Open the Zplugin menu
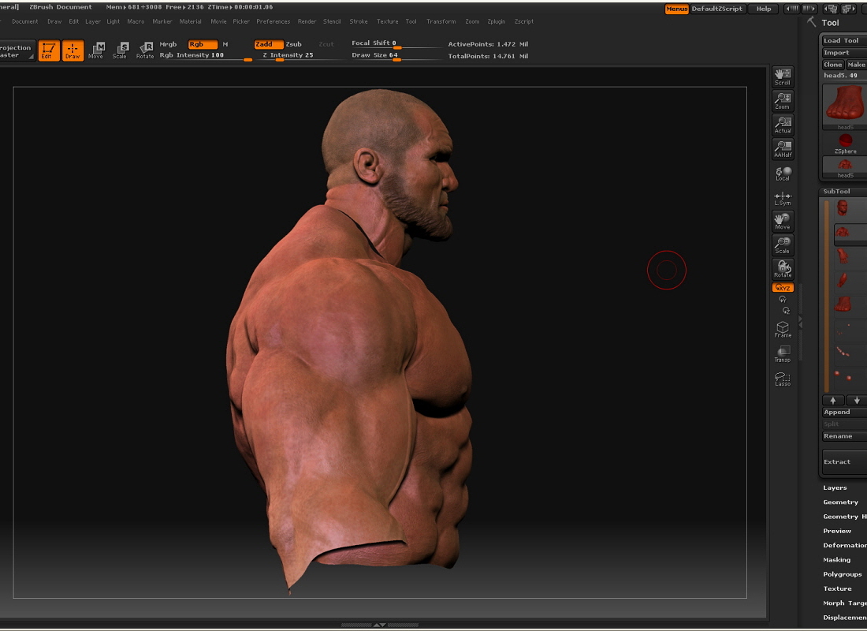This screenshot has height=631, width=867. point(497,21)
